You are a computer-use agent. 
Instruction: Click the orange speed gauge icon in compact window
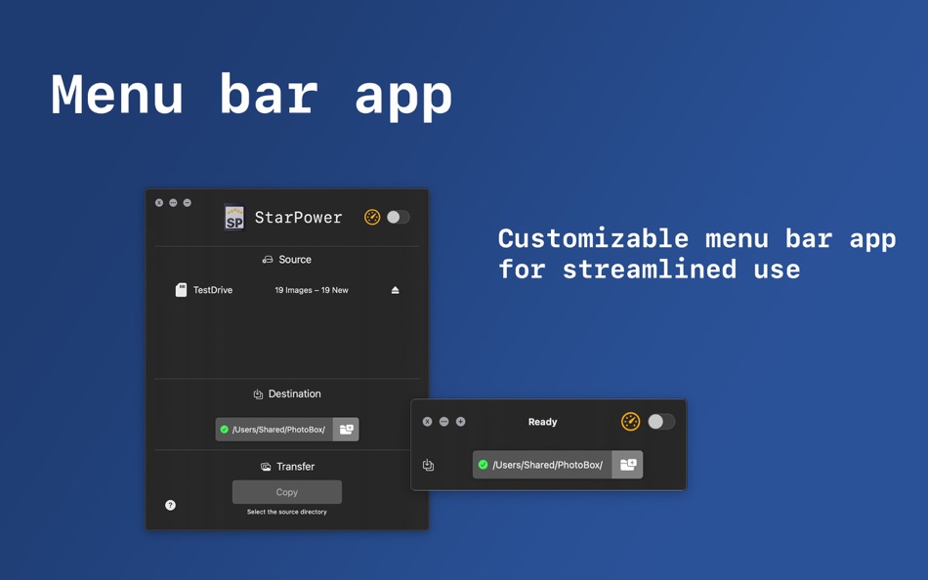coord(631,422)
